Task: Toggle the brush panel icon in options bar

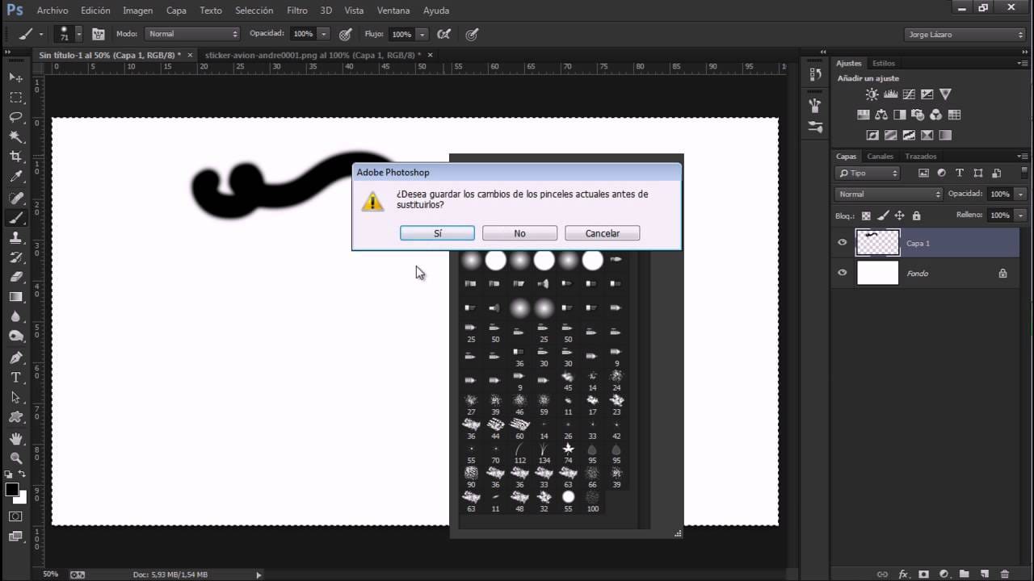Action: pos(99,34)
